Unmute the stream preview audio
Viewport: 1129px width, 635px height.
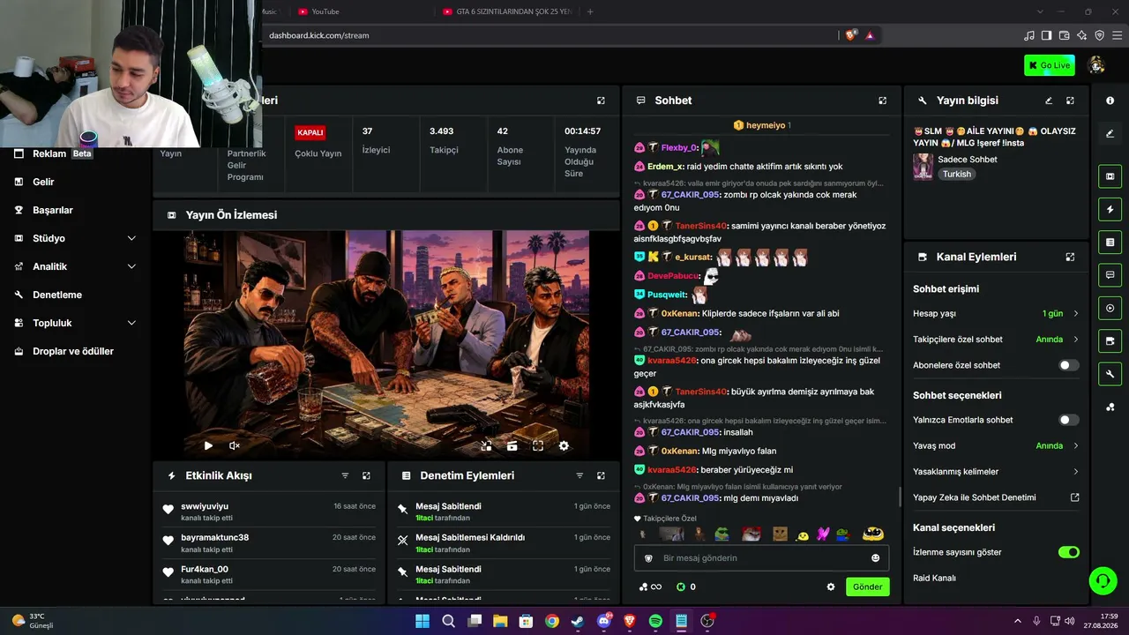pos(235,446)
